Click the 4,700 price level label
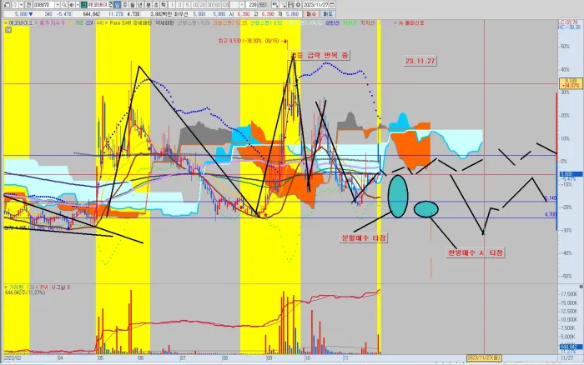Screen dimensions: 584x365 click(551, 215)
